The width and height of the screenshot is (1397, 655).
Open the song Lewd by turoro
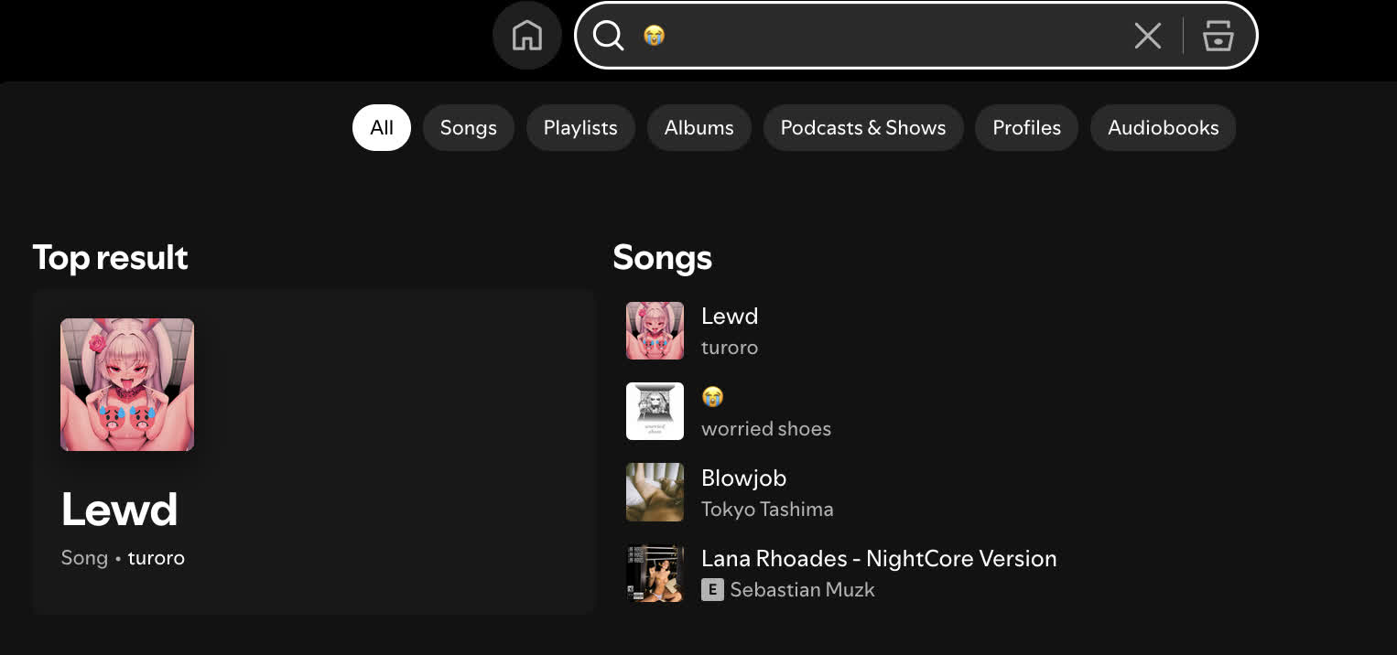point(730,316)
